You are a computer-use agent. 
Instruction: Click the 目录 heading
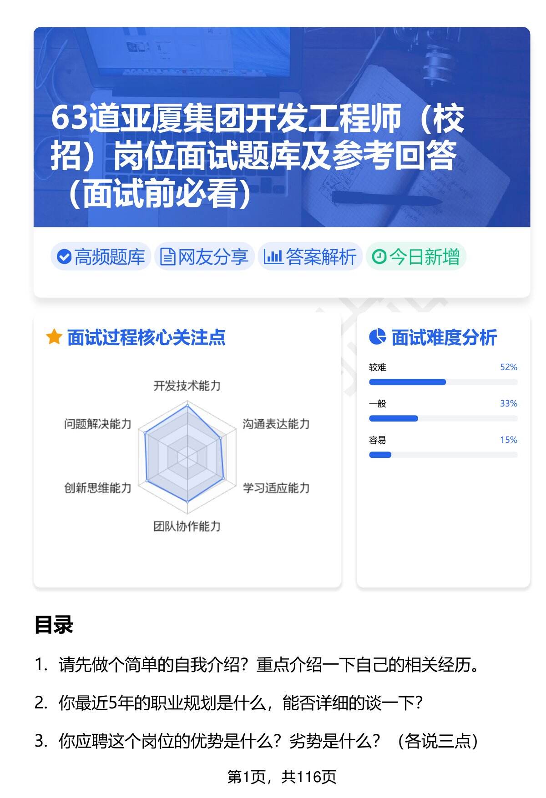pyautogui.click(x=54, y=625)
